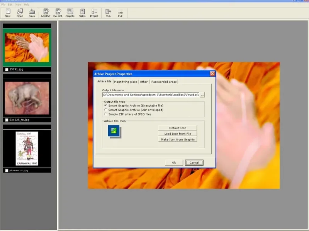
Task: Close the Arhive Project Properties dialog
Action: [x=212, y=74]
